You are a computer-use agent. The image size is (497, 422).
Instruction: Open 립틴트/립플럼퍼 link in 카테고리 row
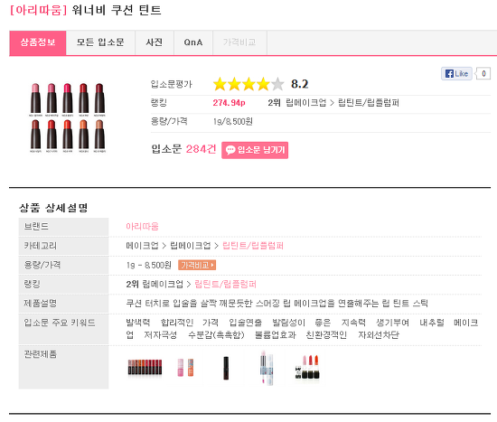253,246
